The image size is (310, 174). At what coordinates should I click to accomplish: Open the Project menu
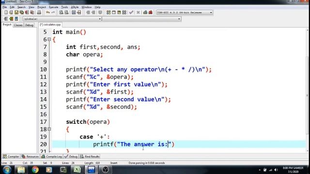(42, 7)
